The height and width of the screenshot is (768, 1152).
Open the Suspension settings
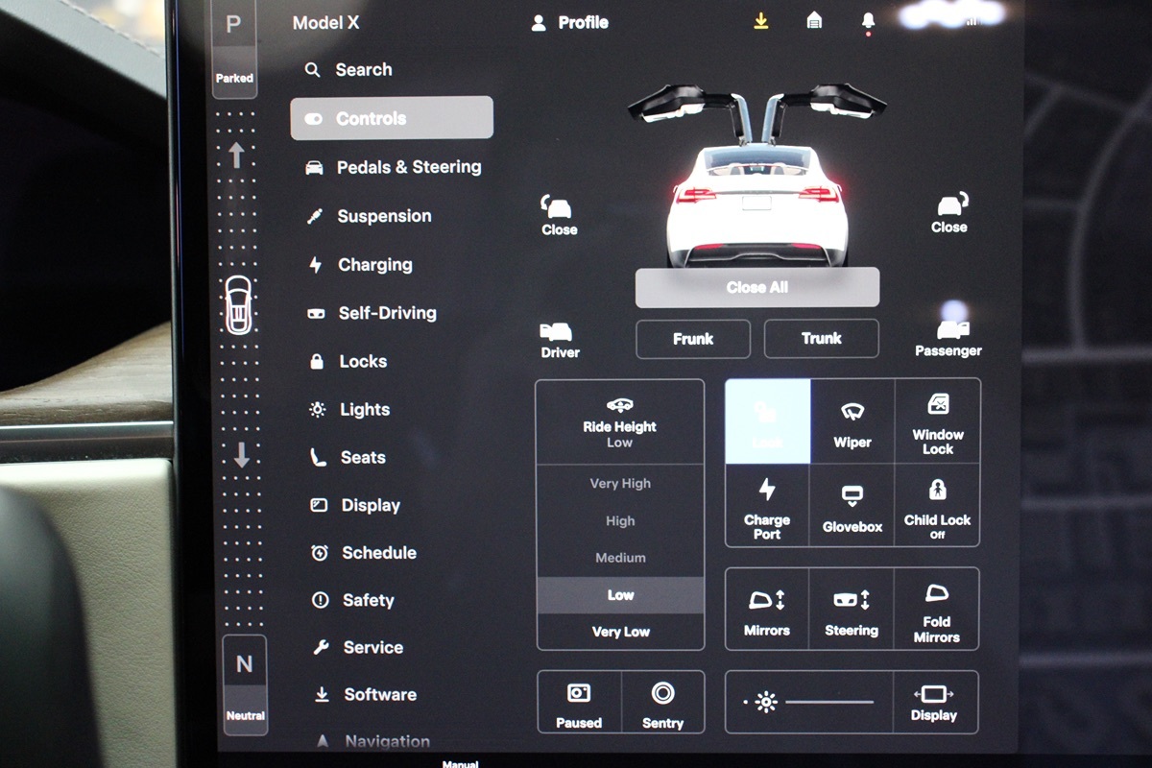(x=369, y=216)
